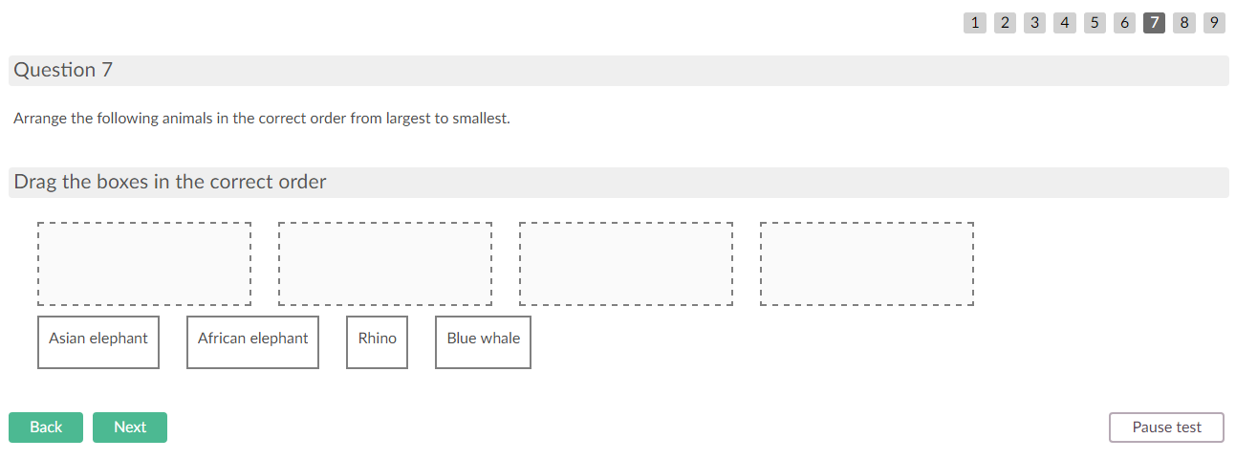
Task: Go to question 1 in navigator
Action: (x=974, y=23)
